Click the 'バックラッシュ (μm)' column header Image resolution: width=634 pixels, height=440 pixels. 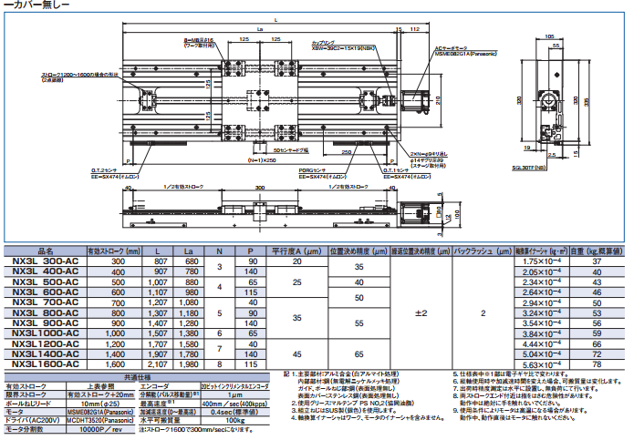[483, 251]
